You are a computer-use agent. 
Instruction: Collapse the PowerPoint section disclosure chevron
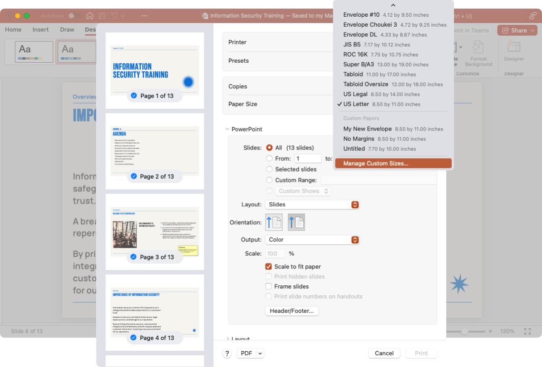coord(227,129)
